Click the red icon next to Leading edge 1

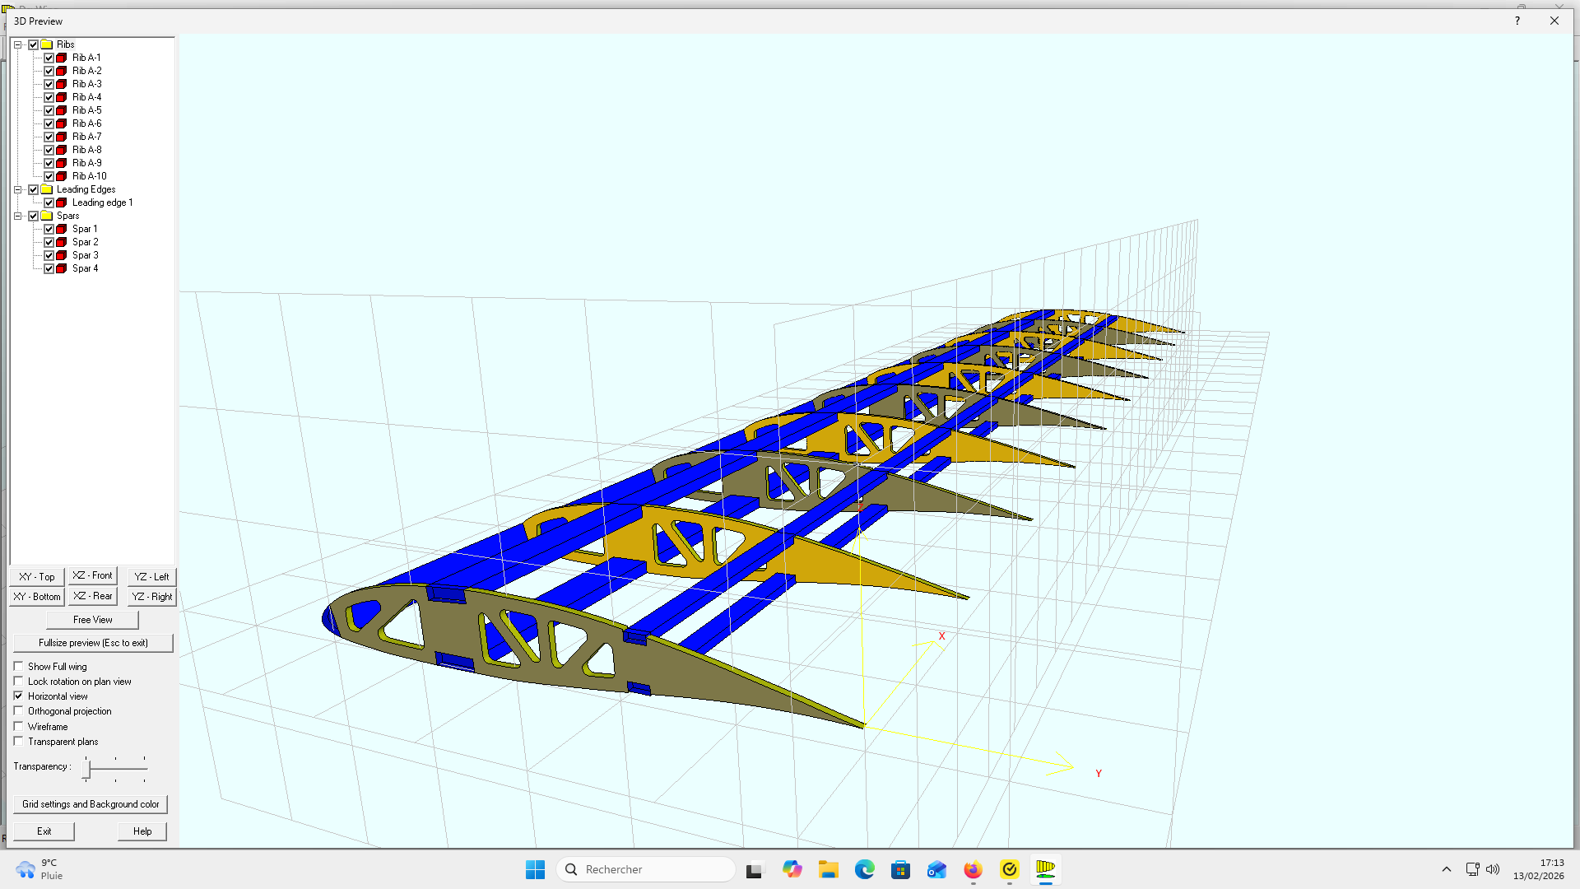(61, 202)
